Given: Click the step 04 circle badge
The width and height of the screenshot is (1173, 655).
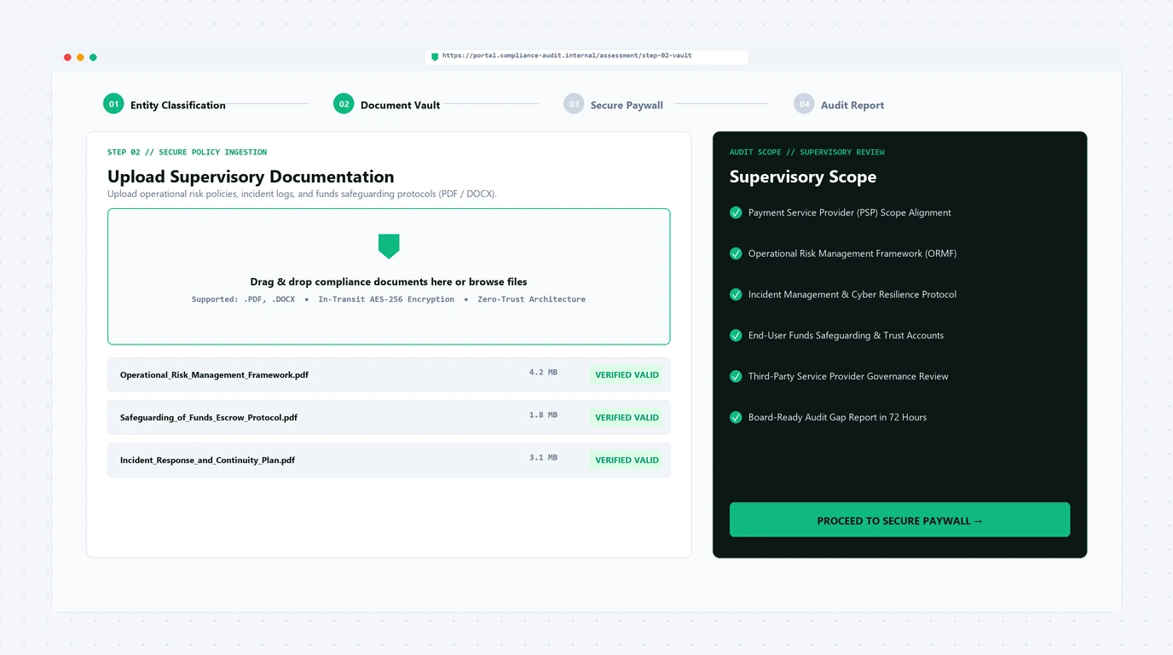Looking at the screenshot, I should 804,104.
